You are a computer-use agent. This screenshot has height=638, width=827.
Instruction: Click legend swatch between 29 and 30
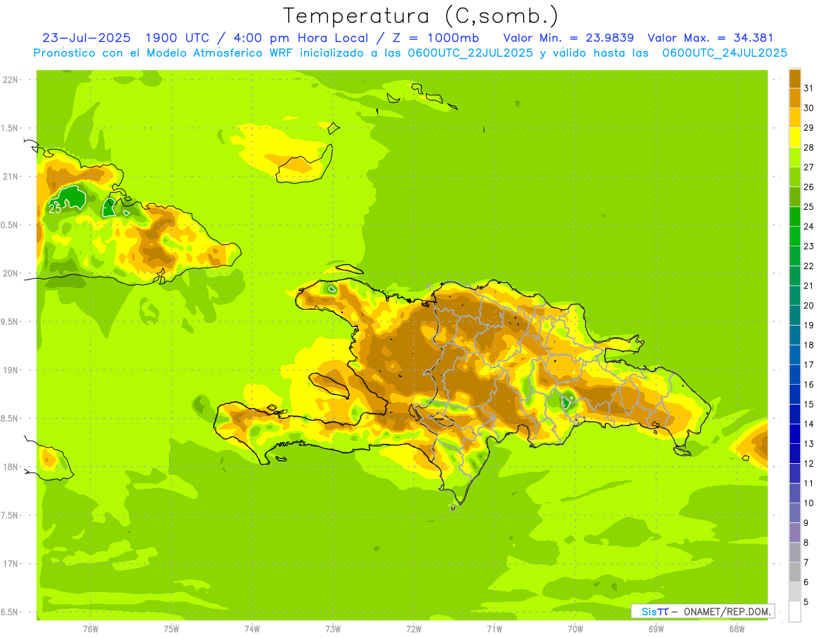pos(795,118)
